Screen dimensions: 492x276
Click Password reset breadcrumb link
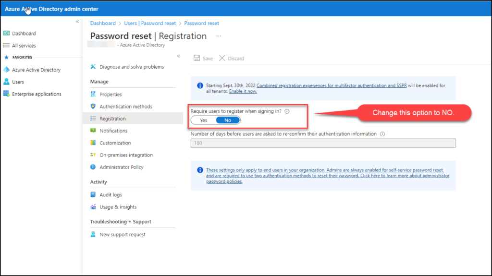click(201, 23)
